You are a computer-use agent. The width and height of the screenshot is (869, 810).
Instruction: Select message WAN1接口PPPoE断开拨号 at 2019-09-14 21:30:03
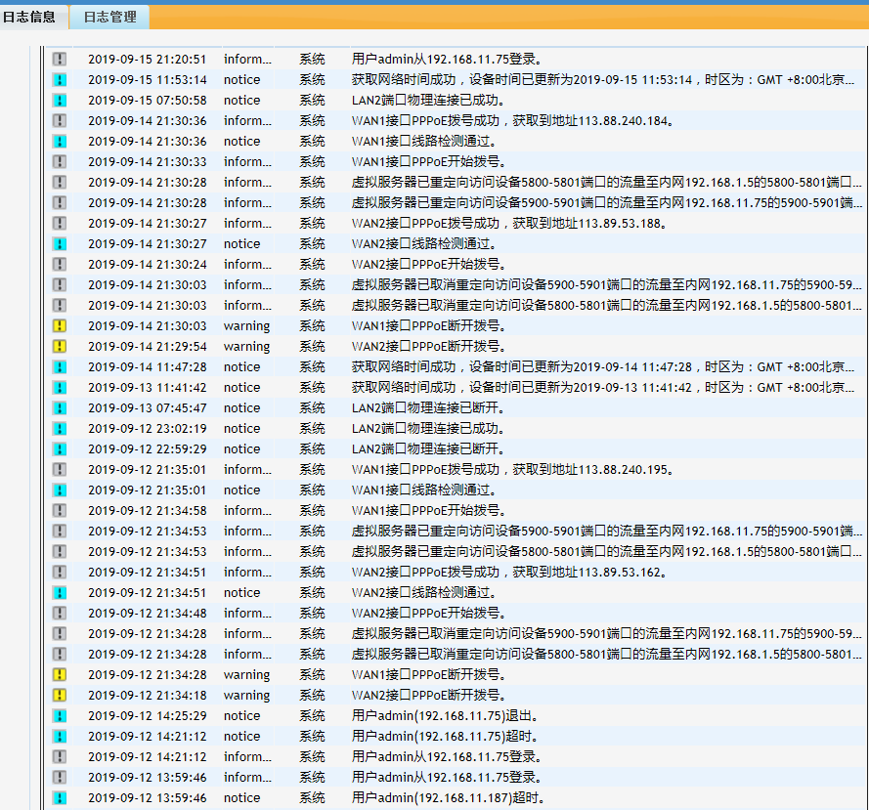(428, 325)
